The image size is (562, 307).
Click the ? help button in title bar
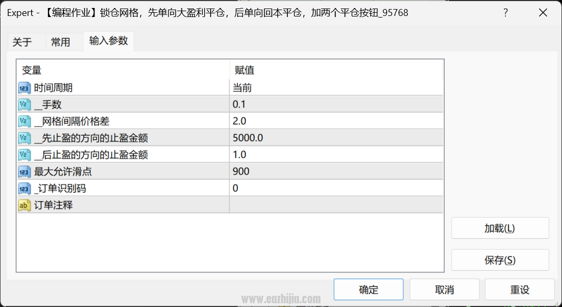click(505, 13)
